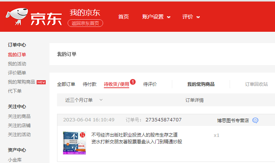
Task: Open chat with 博思图书专营店 seller icon
Action: click(x=255, y=120)
